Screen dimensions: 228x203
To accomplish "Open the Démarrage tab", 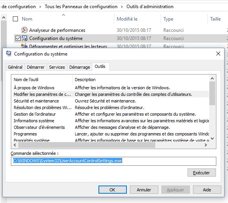I will pyautogui.click(x=80, y=67).
